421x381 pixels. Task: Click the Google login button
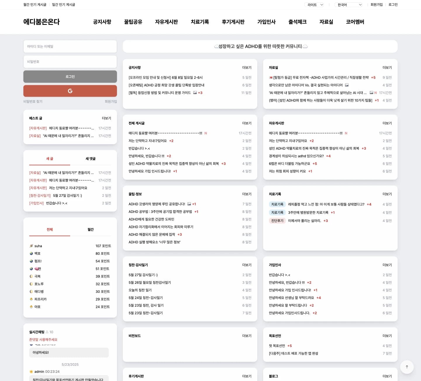(x=70, y=91)
